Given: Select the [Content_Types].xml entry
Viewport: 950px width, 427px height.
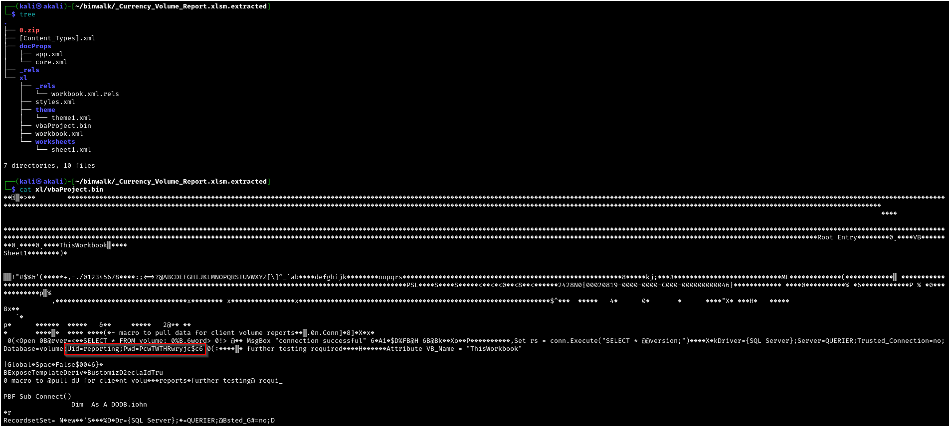Looking at the screenshot, I should [x=57, y=38].
